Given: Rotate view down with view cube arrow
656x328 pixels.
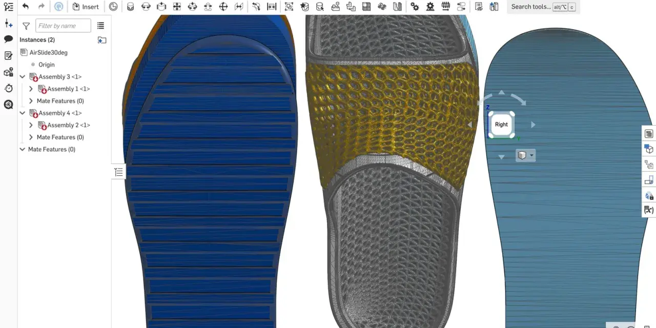Looking at the screenshot, I should (501, 157).
